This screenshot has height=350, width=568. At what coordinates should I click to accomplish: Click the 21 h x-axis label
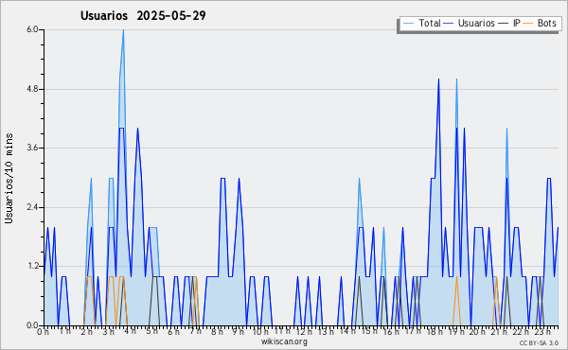[499, 331]
